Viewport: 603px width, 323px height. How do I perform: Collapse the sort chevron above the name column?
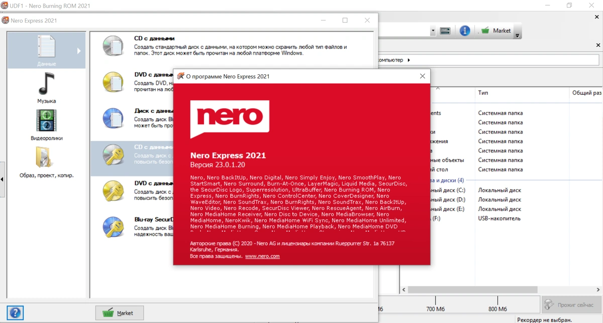(x=438, y=88)
